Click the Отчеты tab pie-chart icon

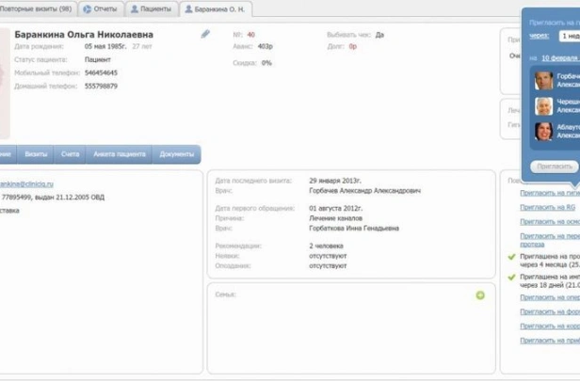88,9
